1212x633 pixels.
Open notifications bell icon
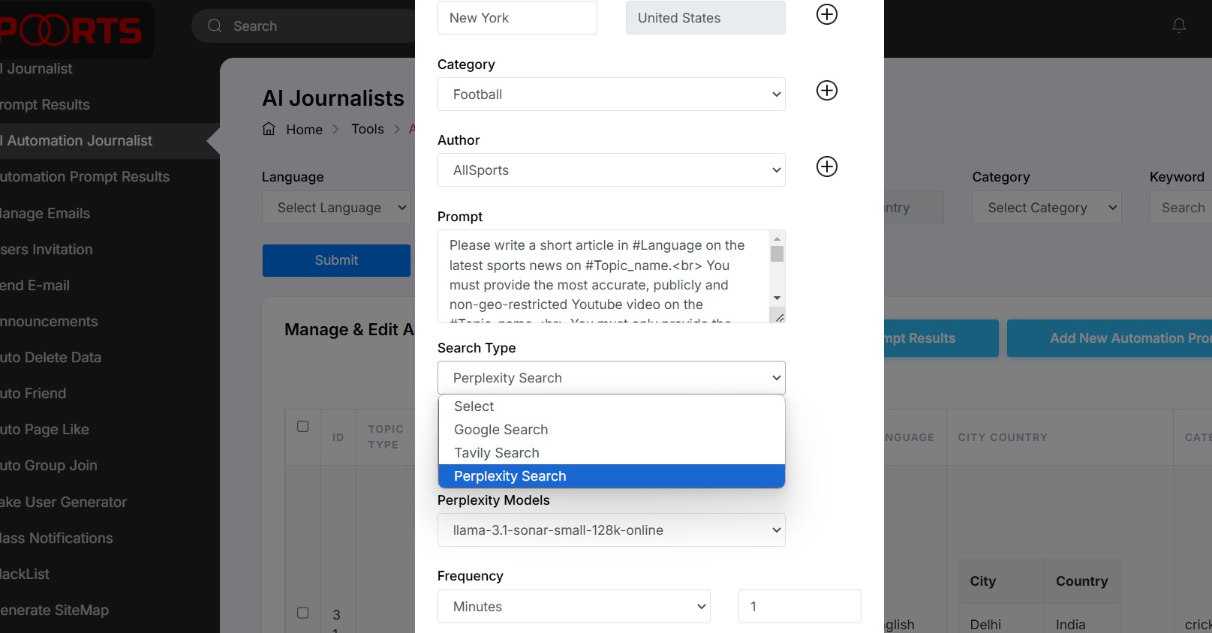click(x=1178, y=26)
